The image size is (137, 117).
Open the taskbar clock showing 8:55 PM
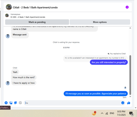[121, 113]
